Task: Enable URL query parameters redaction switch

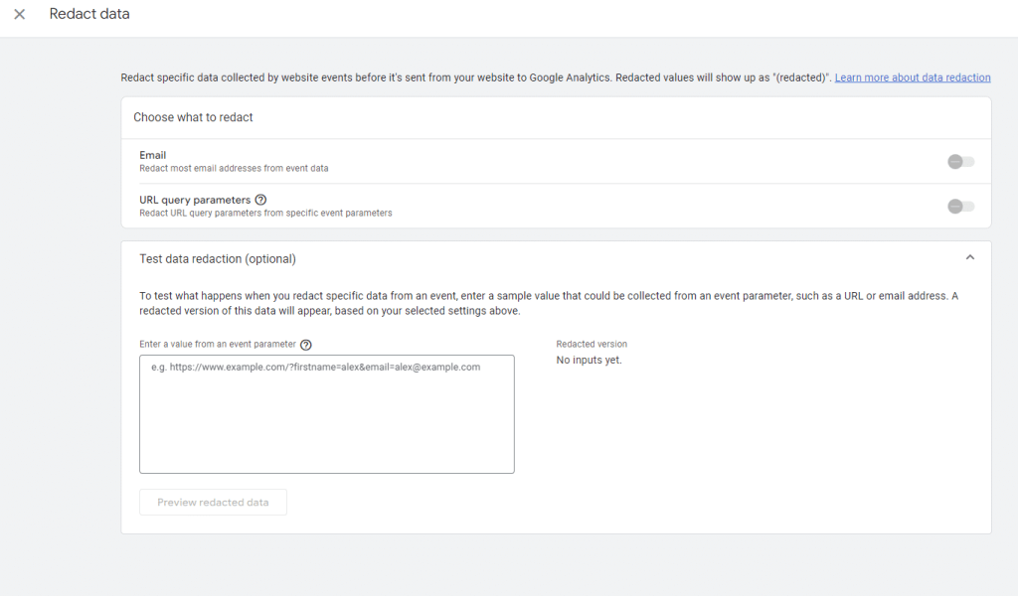Action: (x=961, y=207)
